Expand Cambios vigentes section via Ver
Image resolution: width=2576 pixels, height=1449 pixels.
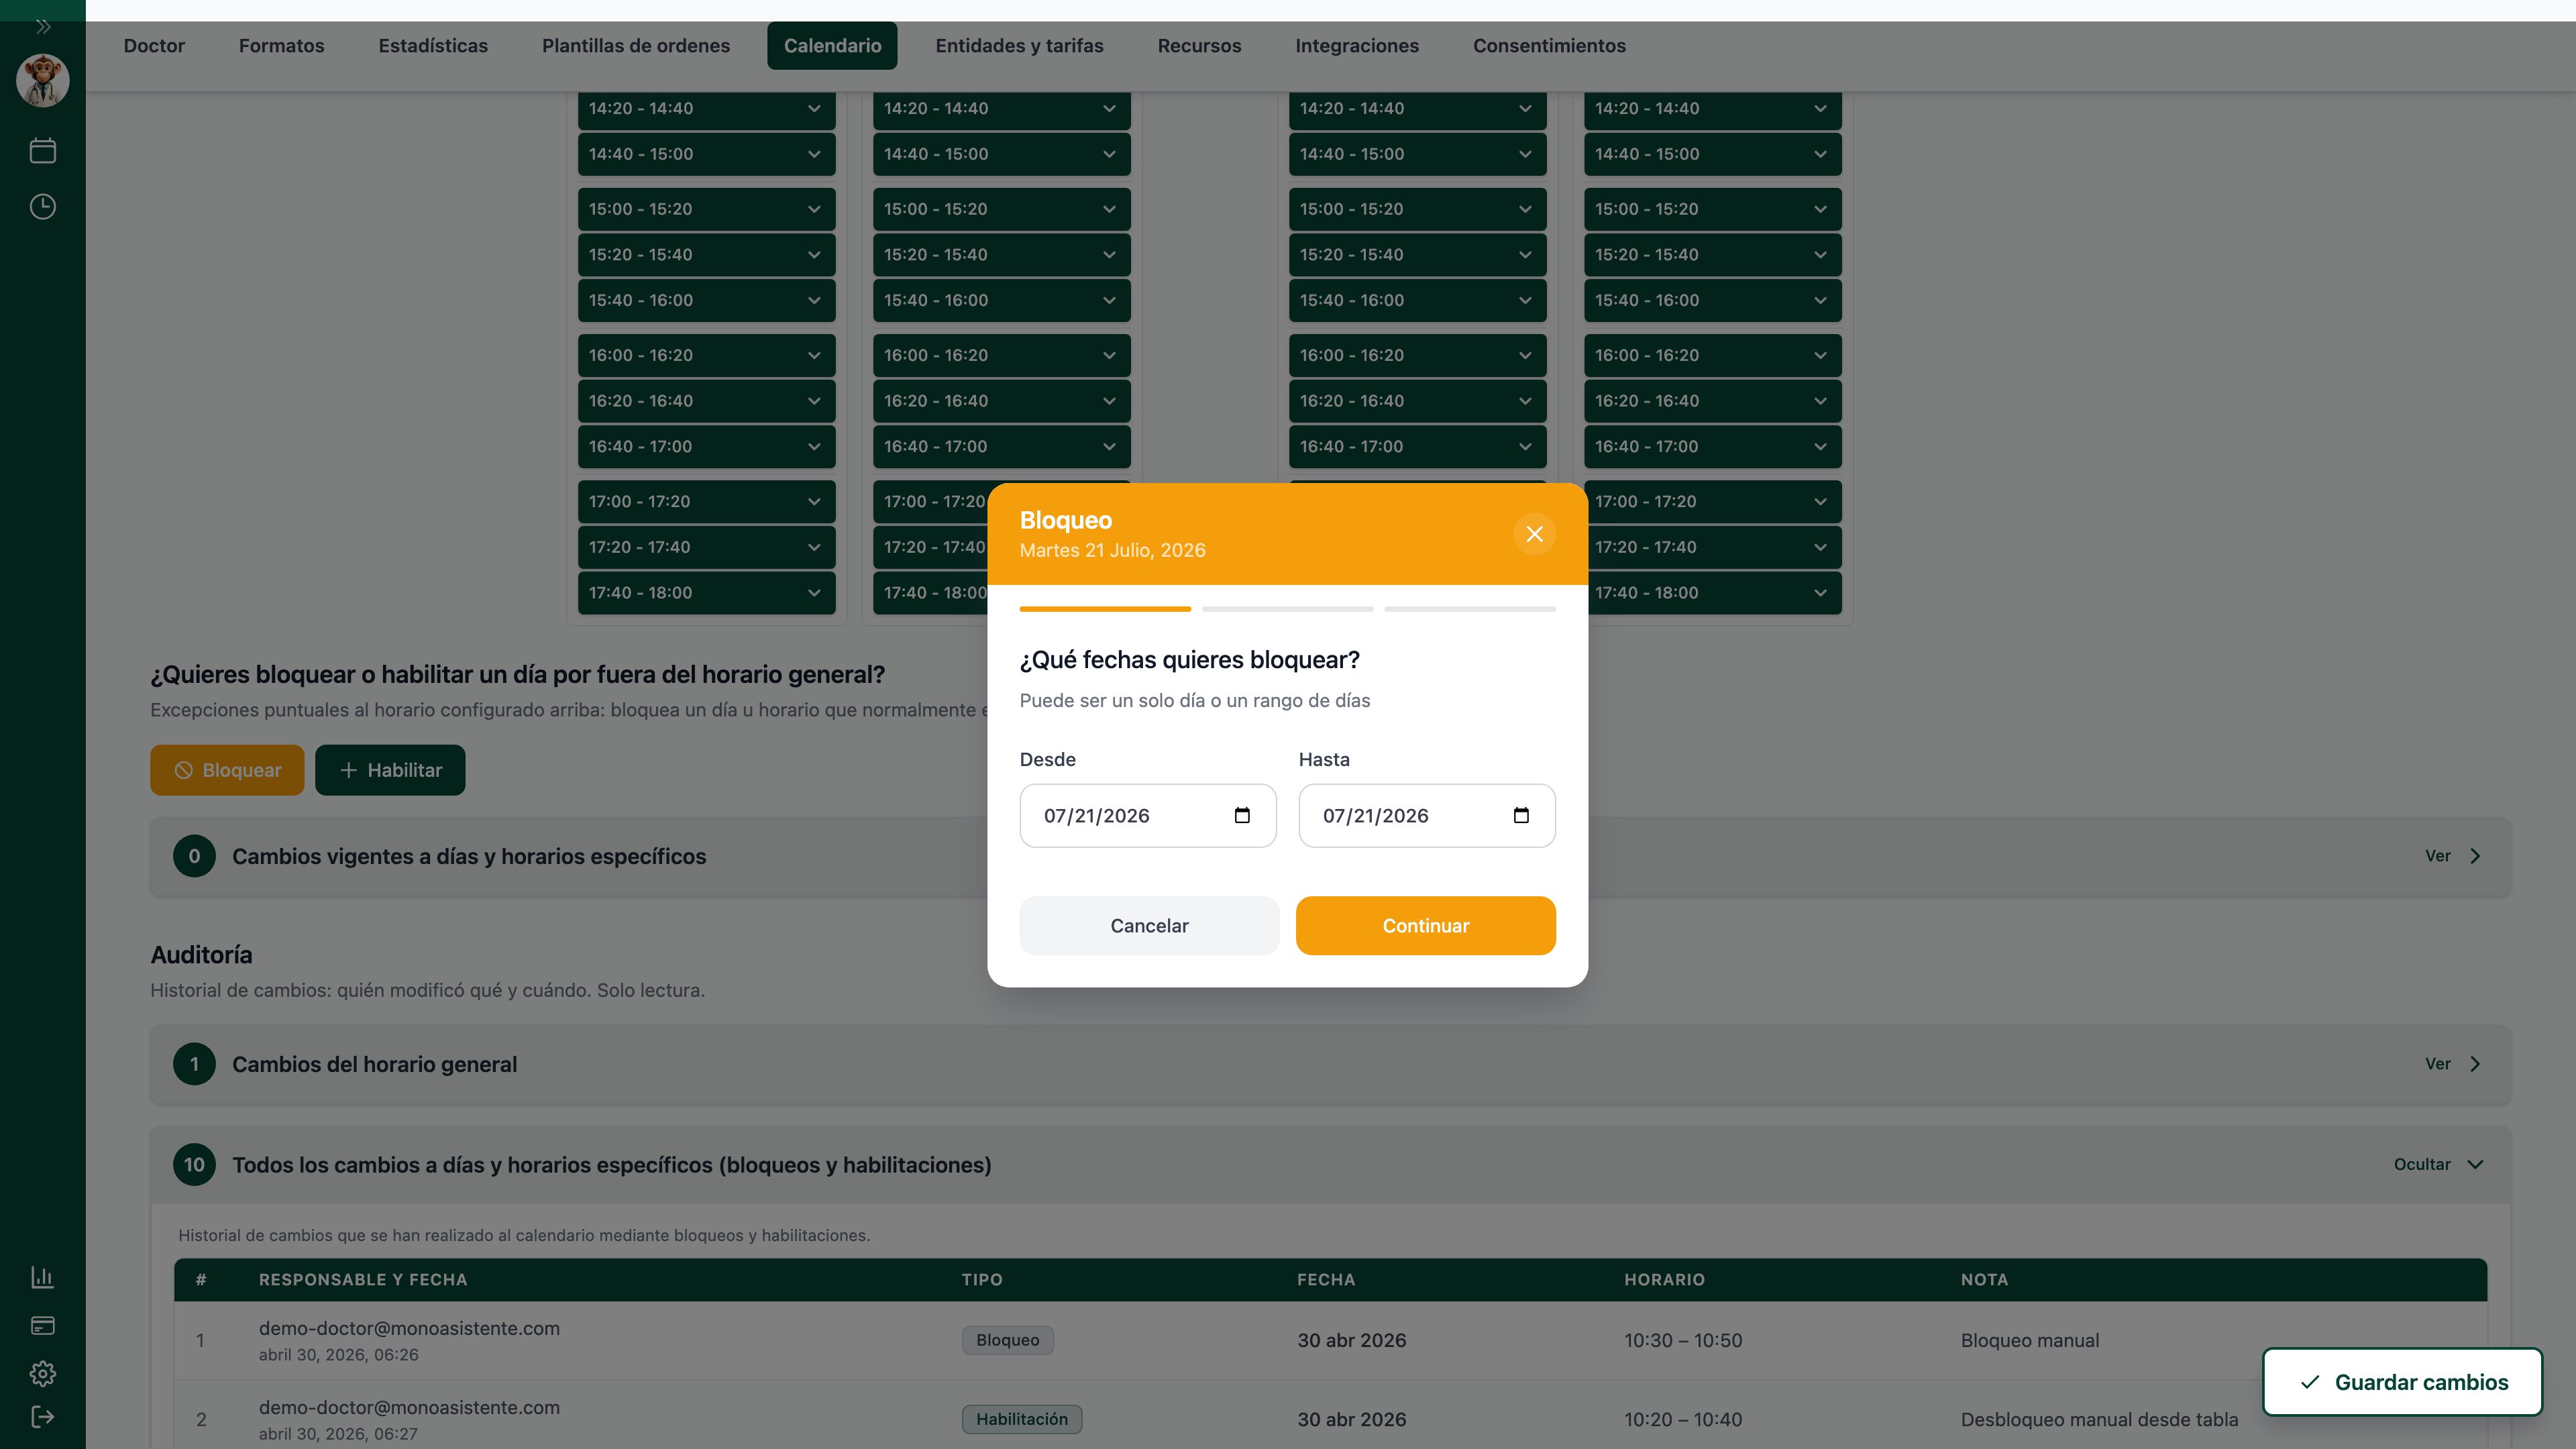coord(2453,856)
